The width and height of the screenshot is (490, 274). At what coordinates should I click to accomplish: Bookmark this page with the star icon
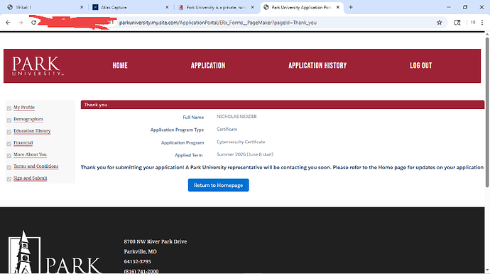pos(440,23)
